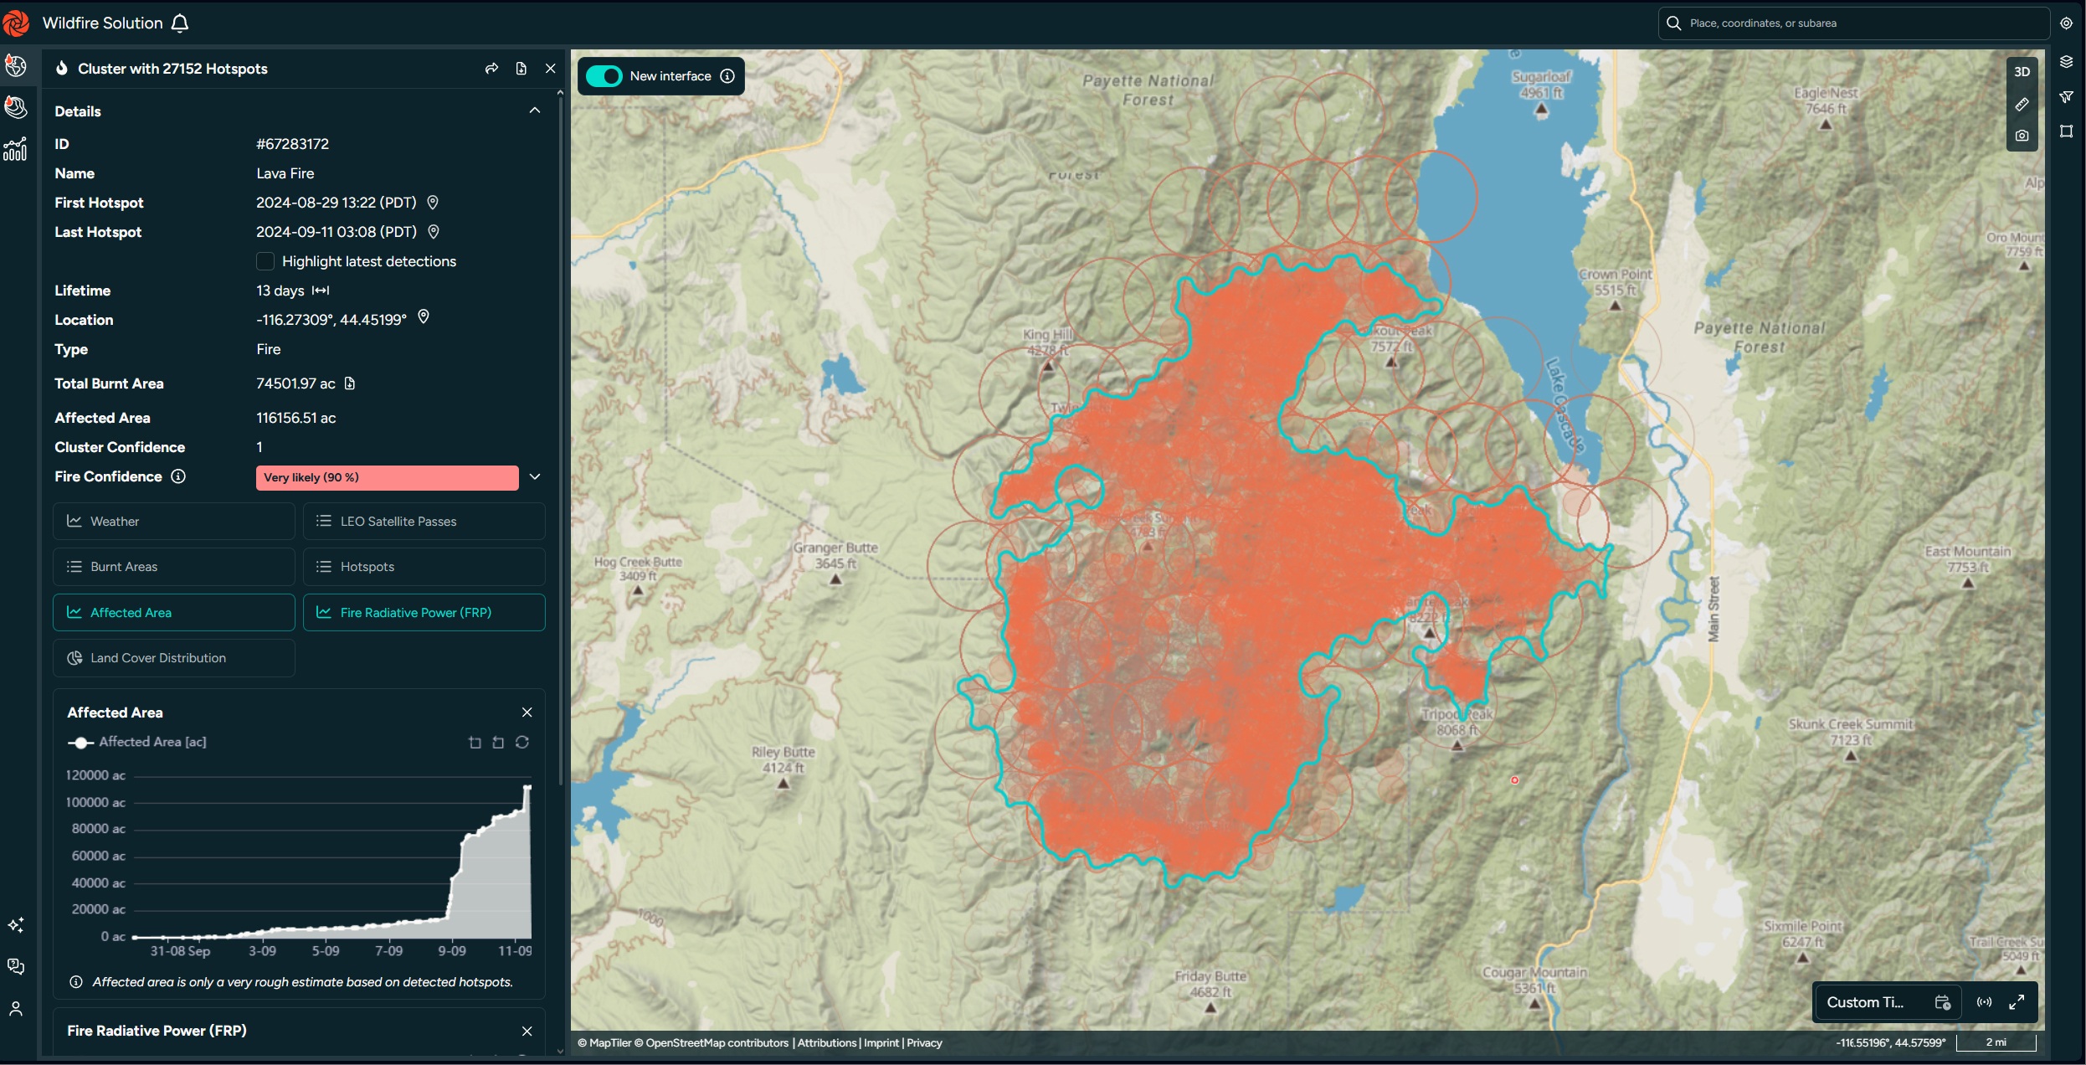This screenshot has width=2086, height=1065.
Task: Open the notifications bell
Action: click(x=181, y=23)
